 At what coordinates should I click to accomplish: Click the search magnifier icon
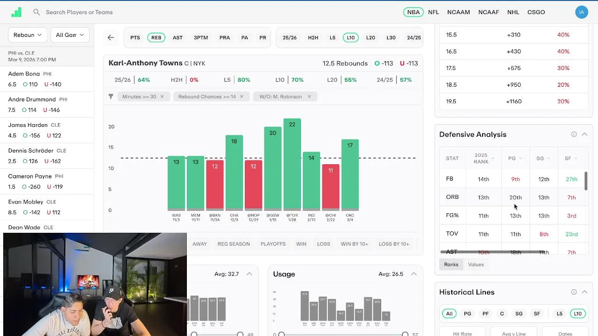36,12
